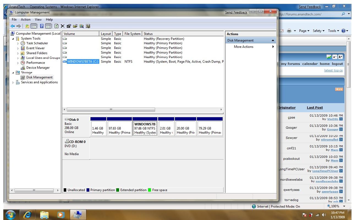Image resolution: width=352 pixels, height=220 pixels.
Task: Select the 1.46 GB partition block
Action: [x=98, y=127]
